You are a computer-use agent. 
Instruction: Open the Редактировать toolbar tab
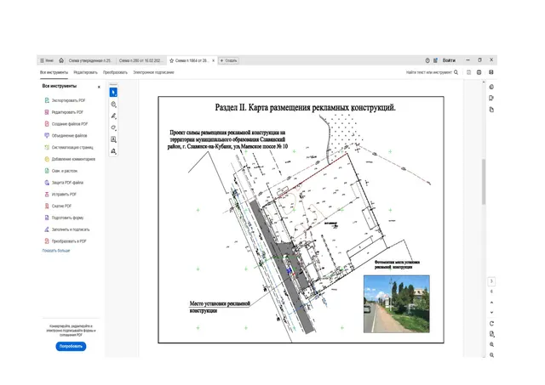point(85,72)
